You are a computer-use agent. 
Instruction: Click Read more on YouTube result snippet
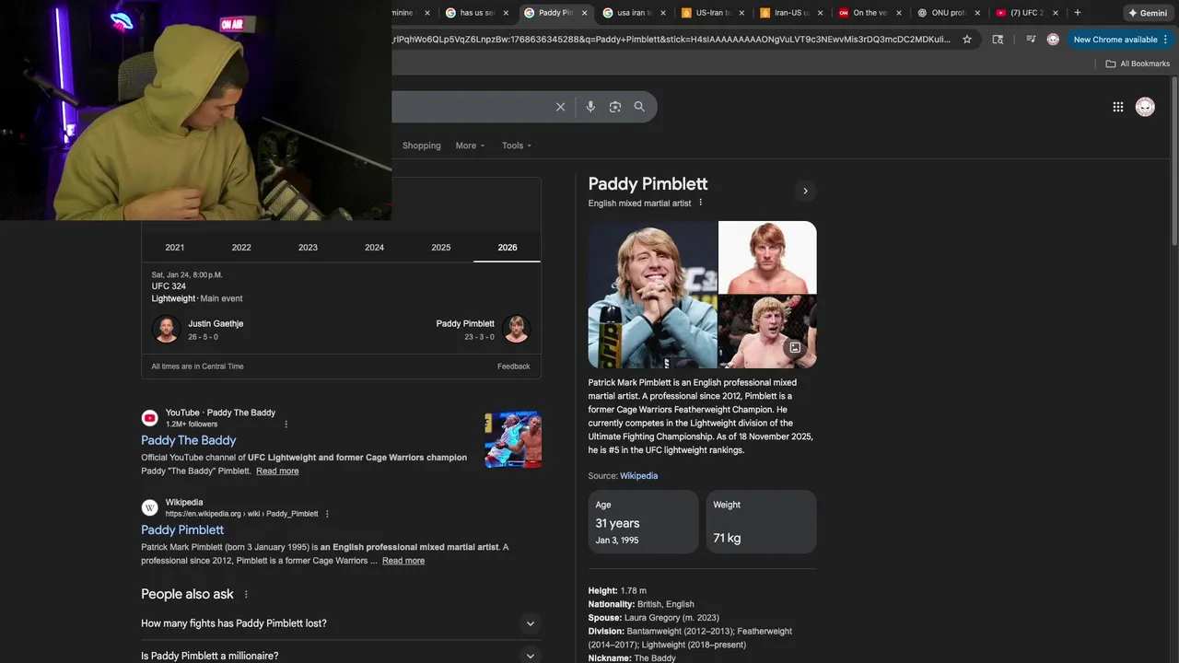277,471
